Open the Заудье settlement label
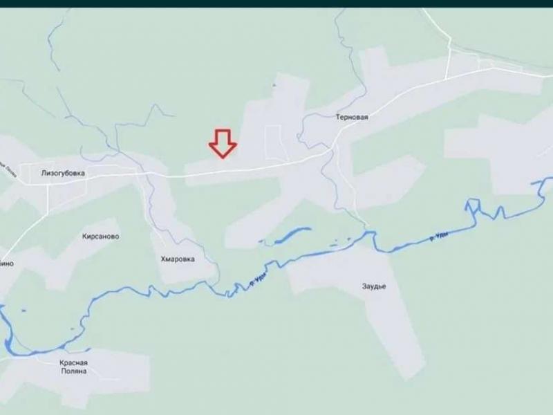 (x=374, y=286)
